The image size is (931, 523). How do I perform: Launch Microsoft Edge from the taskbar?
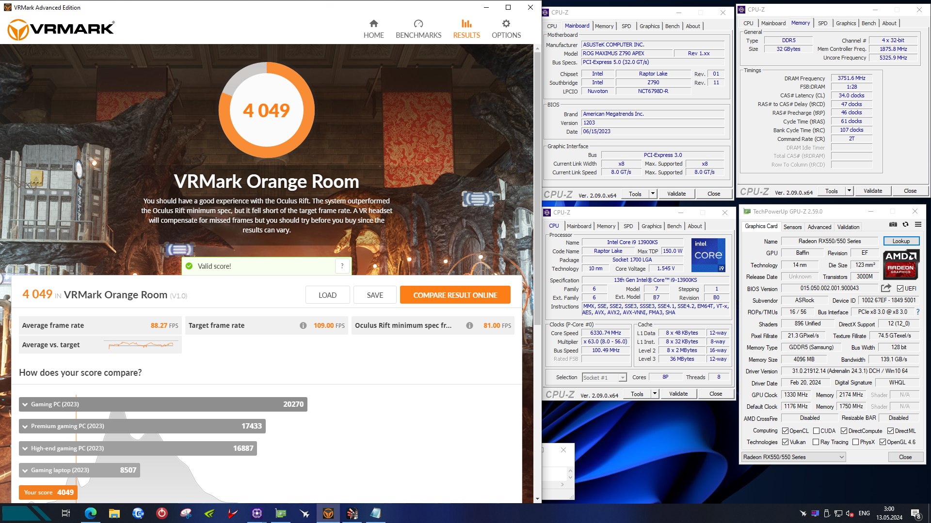[x=91, y=513]
